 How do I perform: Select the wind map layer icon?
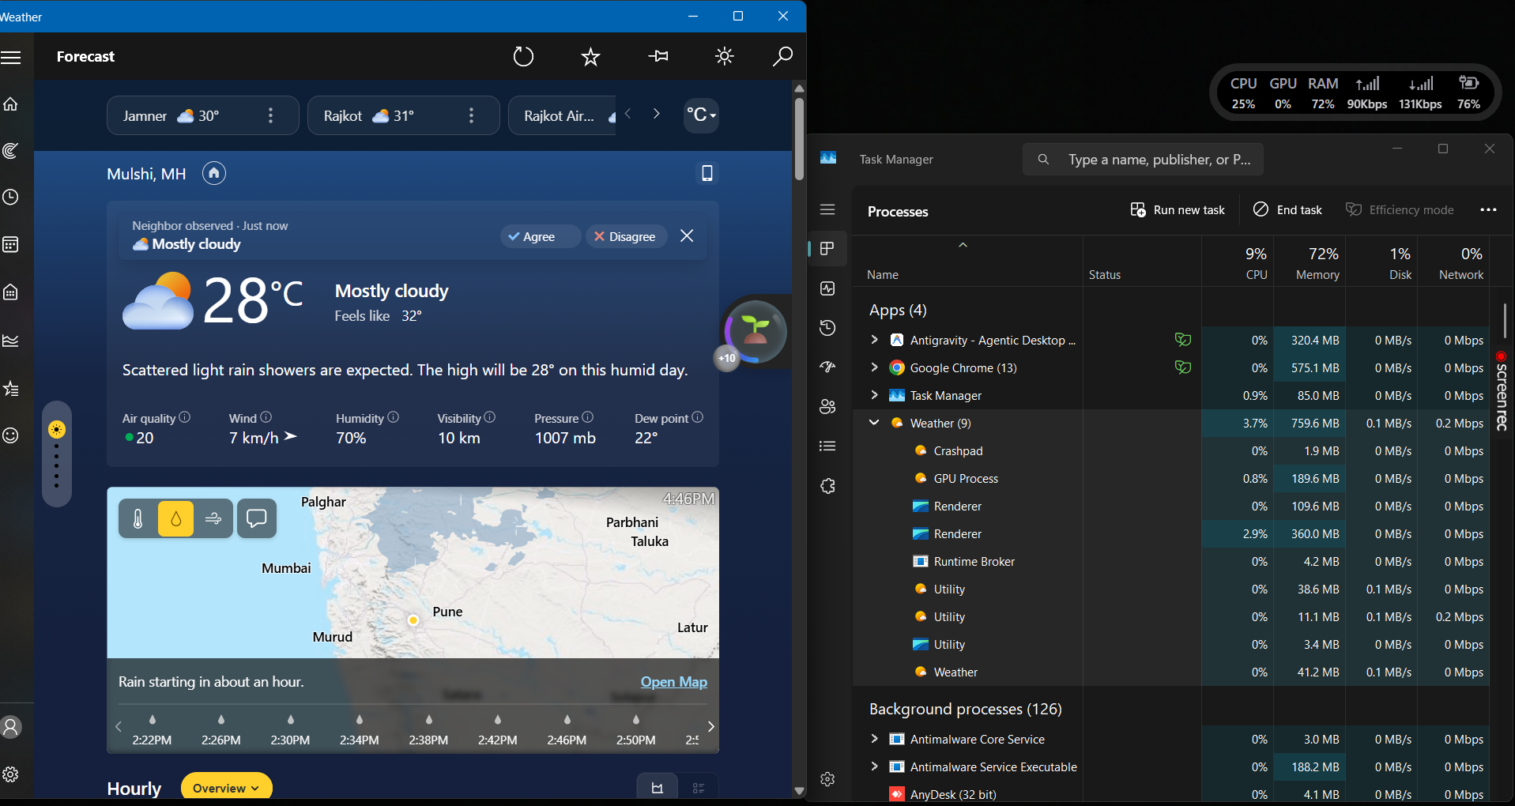(213, 518)
